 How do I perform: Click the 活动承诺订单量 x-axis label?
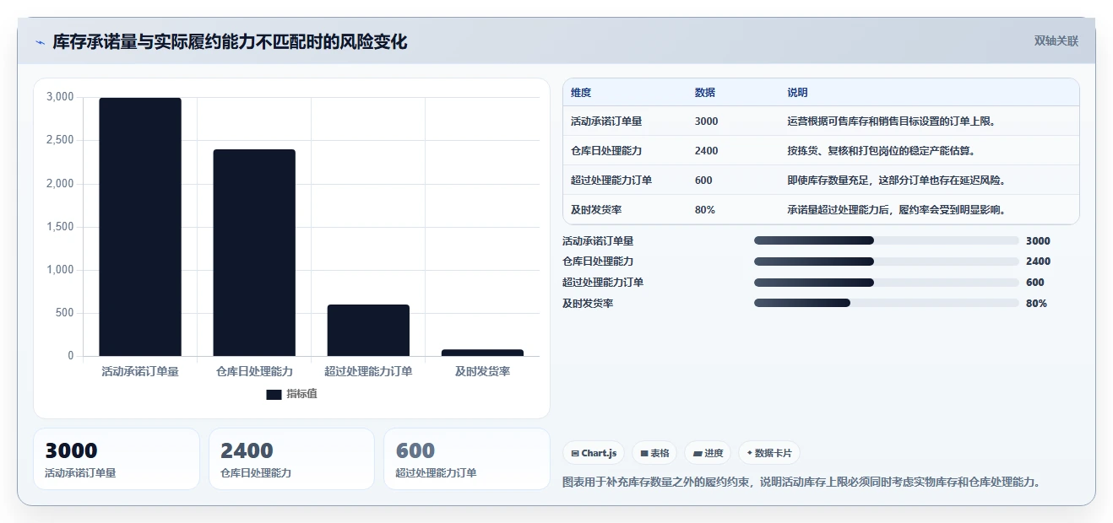140,371
